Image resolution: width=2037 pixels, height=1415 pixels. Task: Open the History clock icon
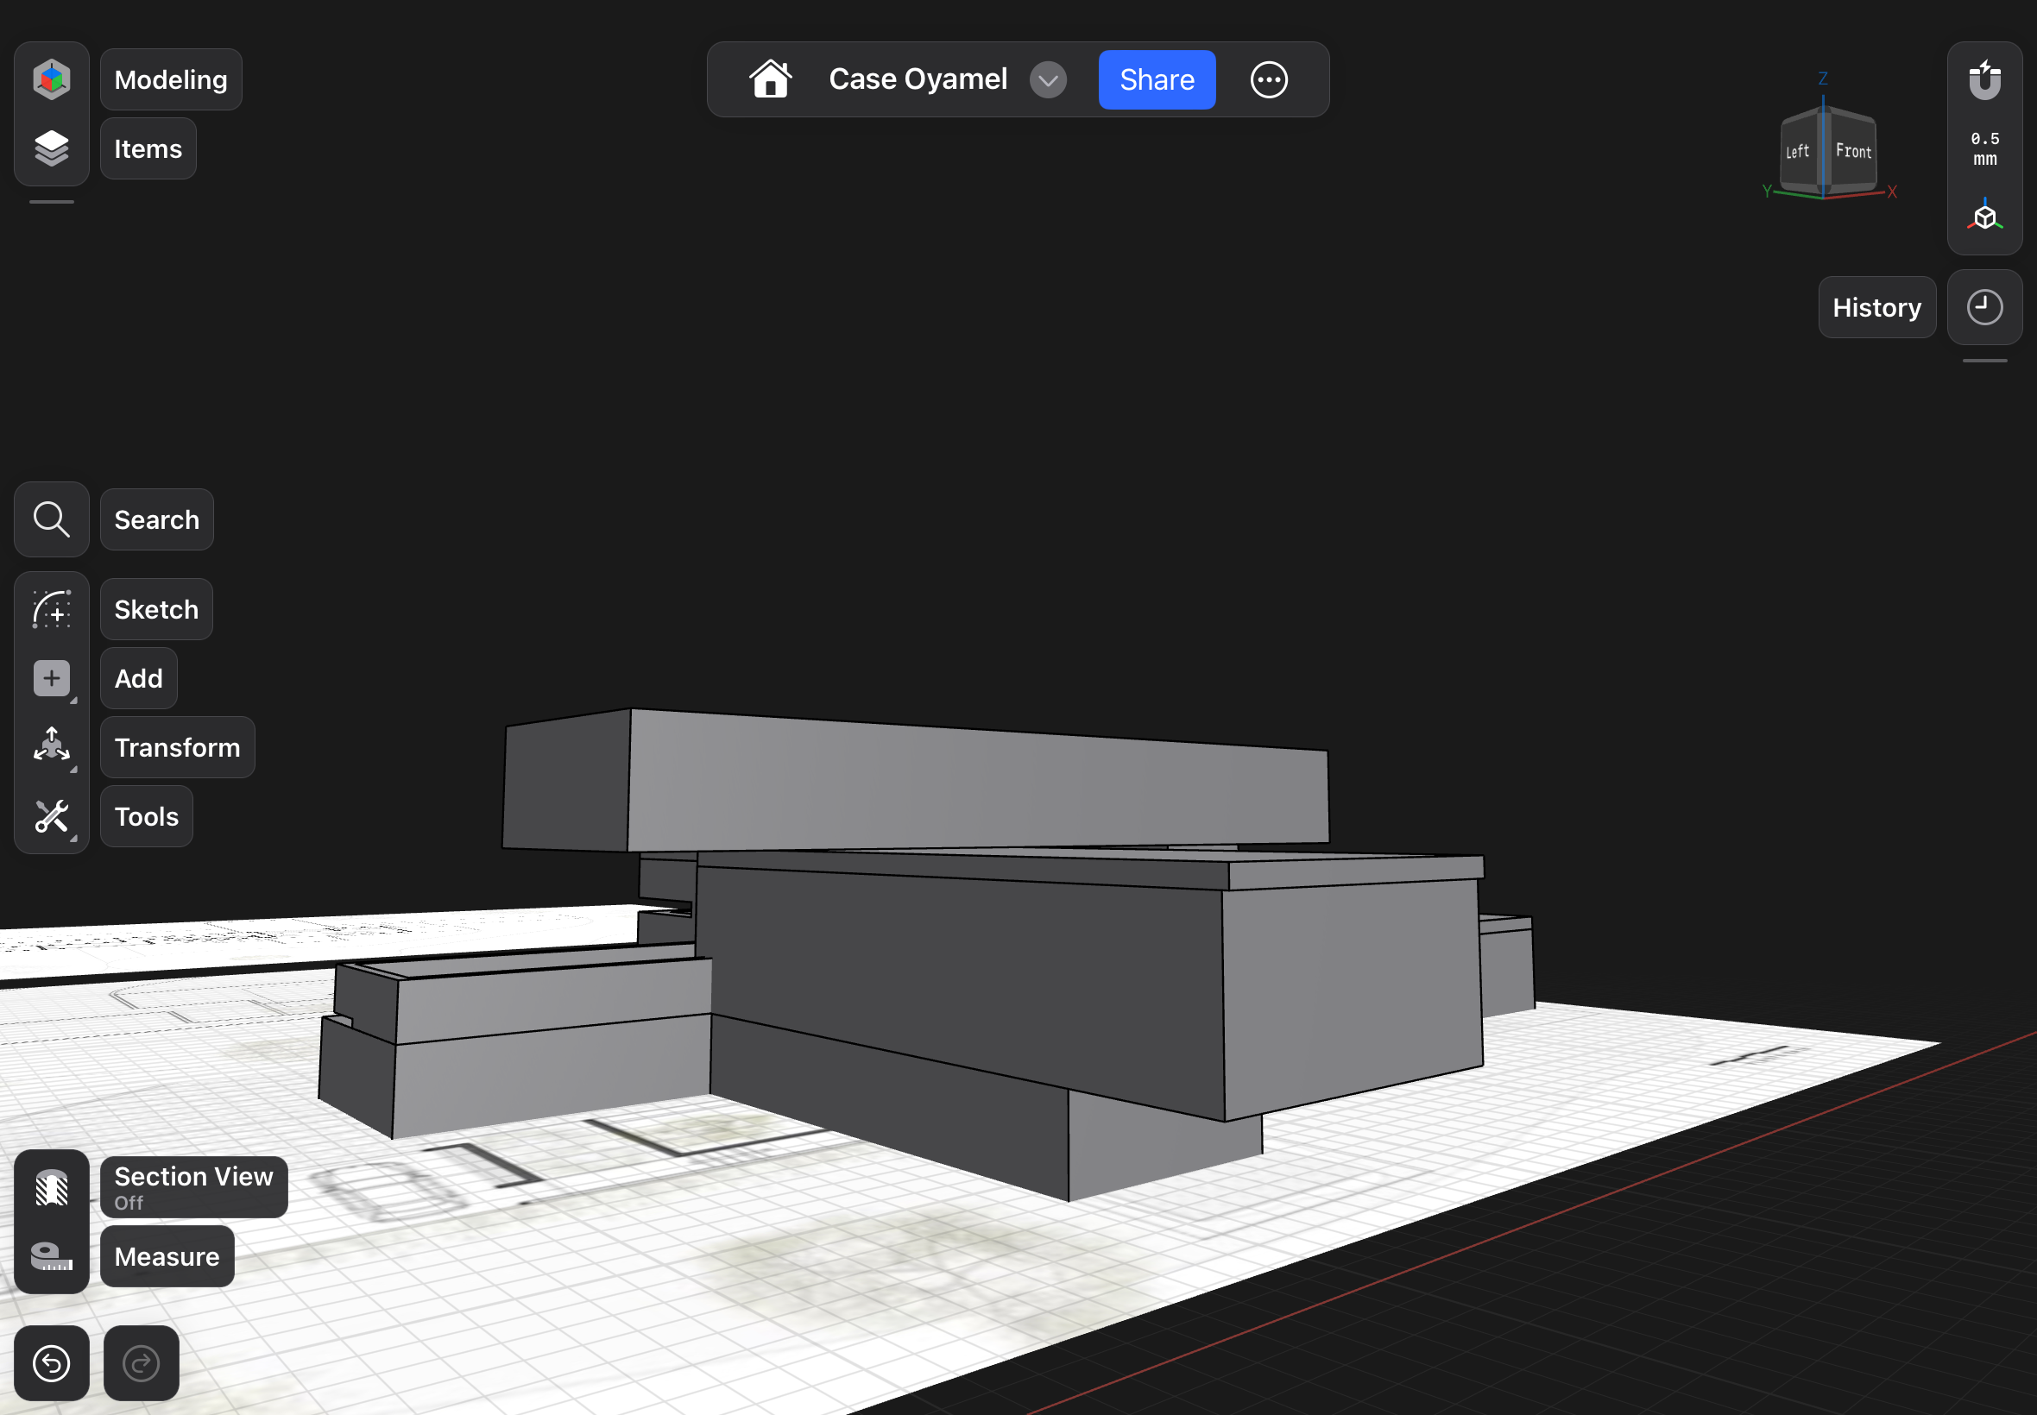1984,308
